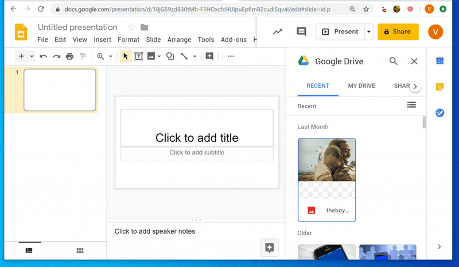Open the Insert menu
This screenshot has height=267, width=459.
click(103, 40)
